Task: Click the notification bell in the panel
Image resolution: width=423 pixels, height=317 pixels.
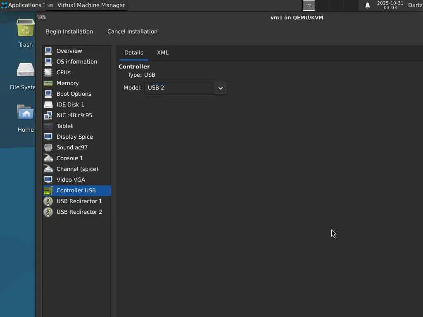Action: (368, 5)
